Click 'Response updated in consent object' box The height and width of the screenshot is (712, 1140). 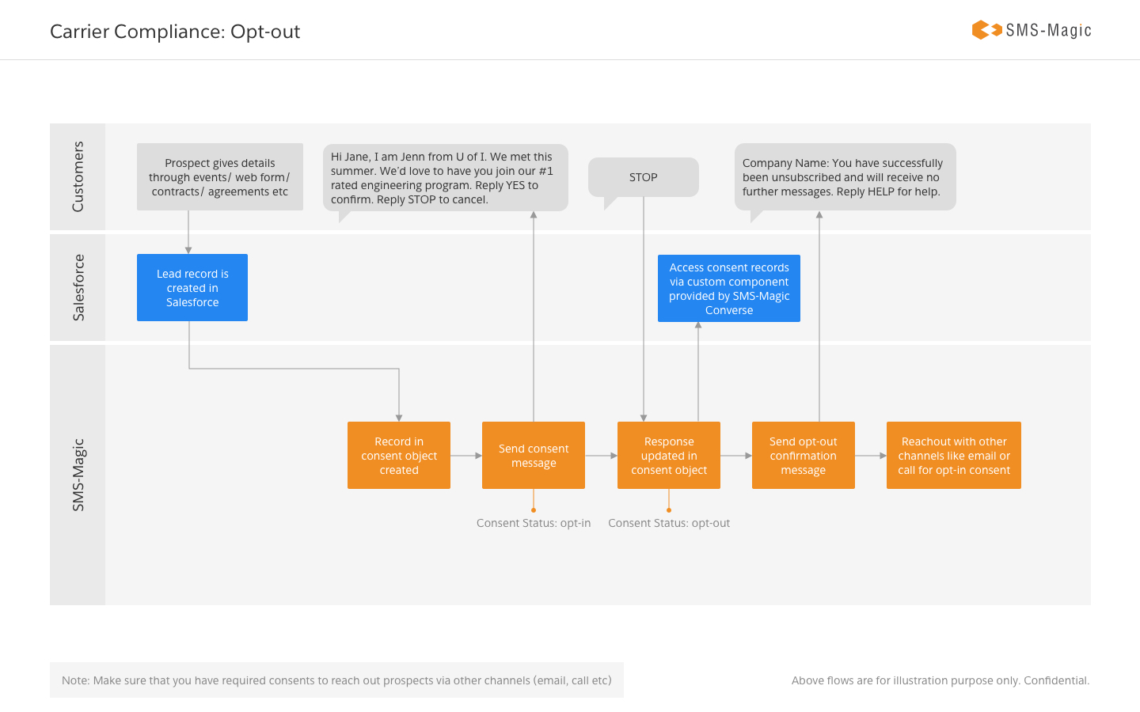[669, 456]
